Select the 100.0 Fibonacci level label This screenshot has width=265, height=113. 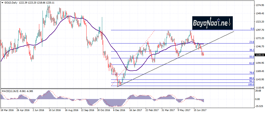click(251, 84)
